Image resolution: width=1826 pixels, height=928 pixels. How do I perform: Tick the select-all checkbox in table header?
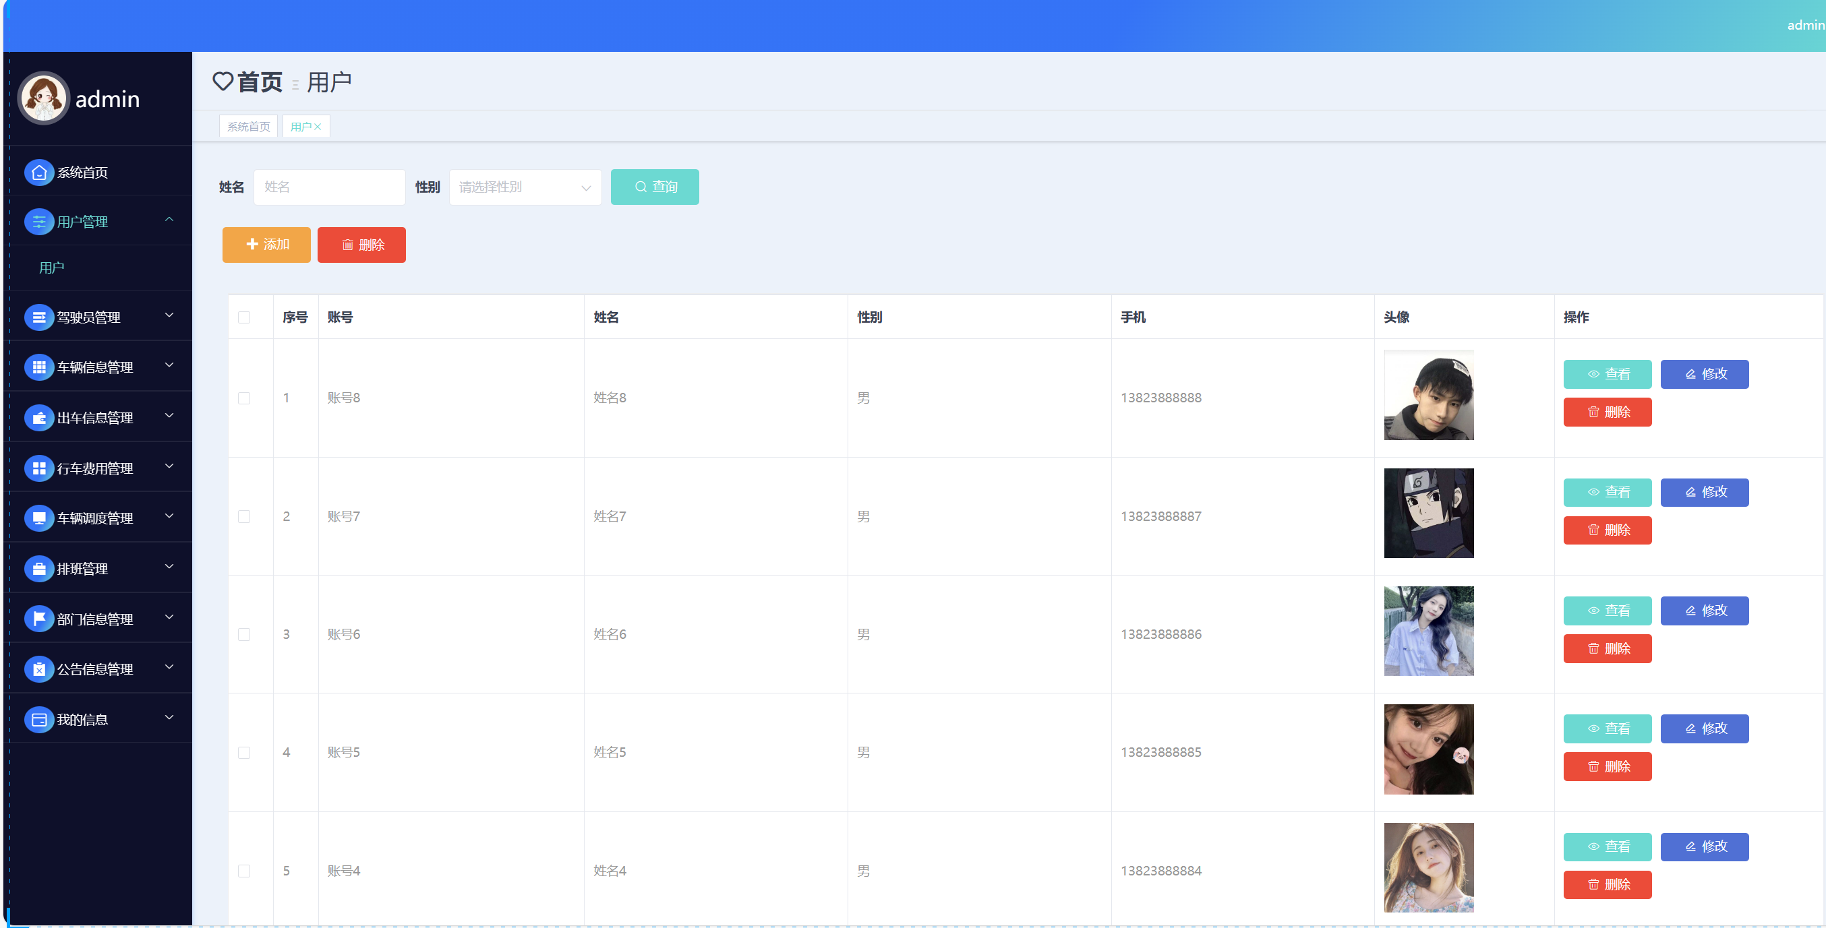pyautogui.click(x=244, y=317)
